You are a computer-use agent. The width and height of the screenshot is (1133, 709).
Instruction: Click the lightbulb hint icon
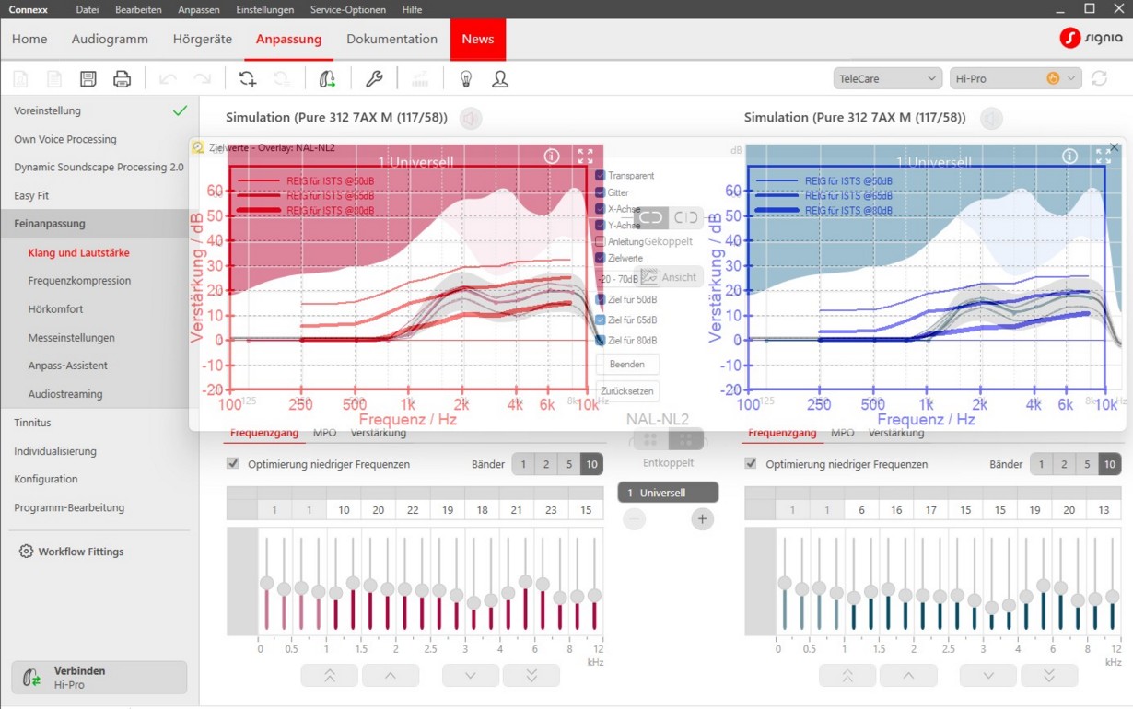point(466,79)
